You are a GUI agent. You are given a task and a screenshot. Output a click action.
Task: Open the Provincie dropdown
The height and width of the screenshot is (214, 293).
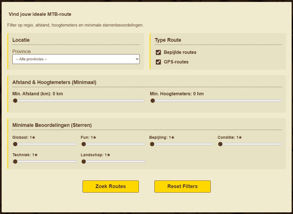(76, 59)
